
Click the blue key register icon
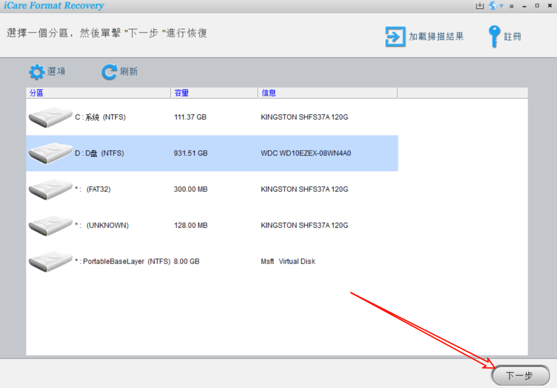pos(494,36)
